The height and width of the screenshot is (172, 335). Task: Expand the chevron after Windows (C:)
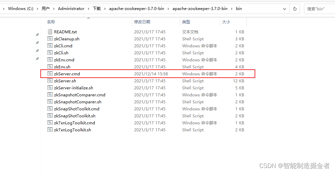click(38, 9)
